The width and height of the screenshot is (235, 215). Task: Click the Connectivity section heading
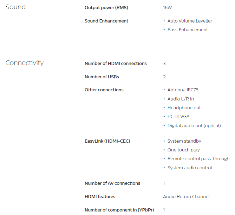pos(25,63)
